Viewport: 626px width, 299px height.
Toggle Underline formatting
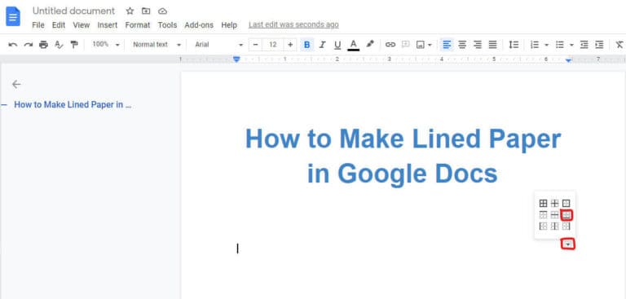pos(337,45)
